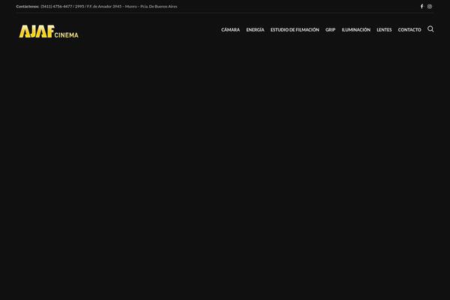Go to the Contacto page

pyautogui.click(x=409, y=29)
